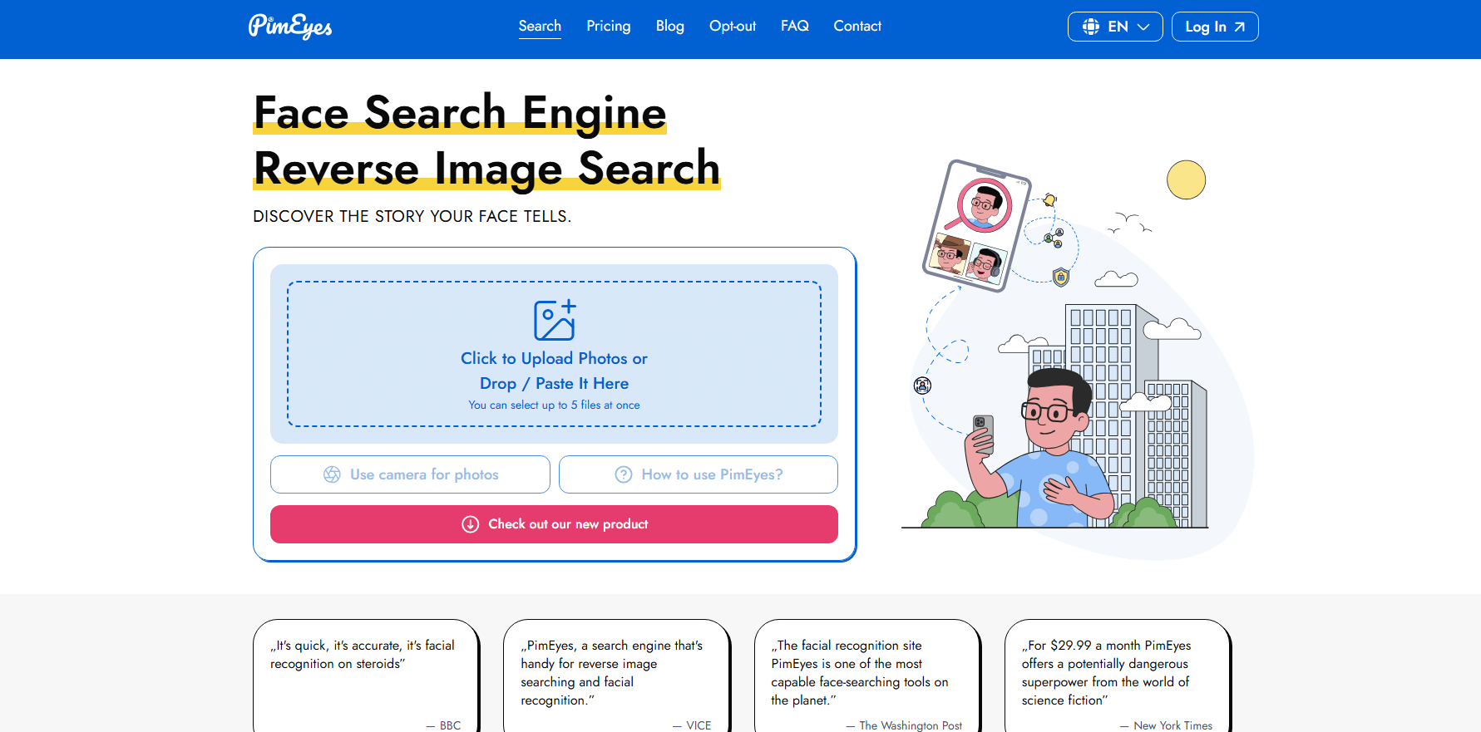Go to the Blog page
1481x732 pixels.
click(x=669, y=26)
